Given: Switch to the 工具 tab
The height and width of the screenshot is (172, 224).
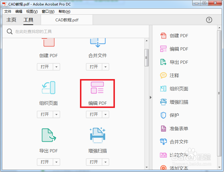Looking at the screenshot, I should (28, 20).
